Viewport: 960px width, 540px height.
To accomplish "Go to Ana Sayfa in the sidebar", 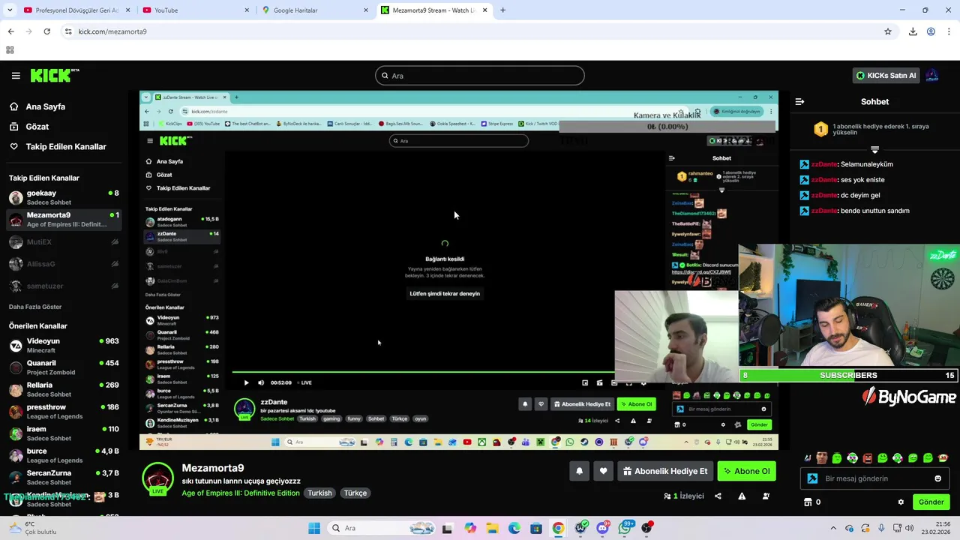I will tap(45, 106).
